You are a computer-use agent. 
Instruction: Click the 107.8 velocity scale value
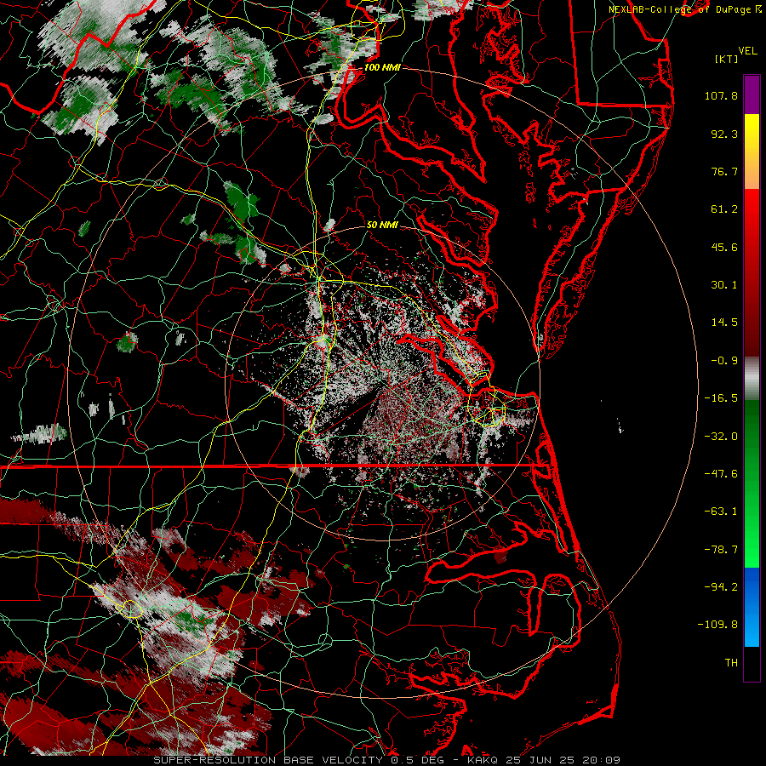tap(721, 95)
